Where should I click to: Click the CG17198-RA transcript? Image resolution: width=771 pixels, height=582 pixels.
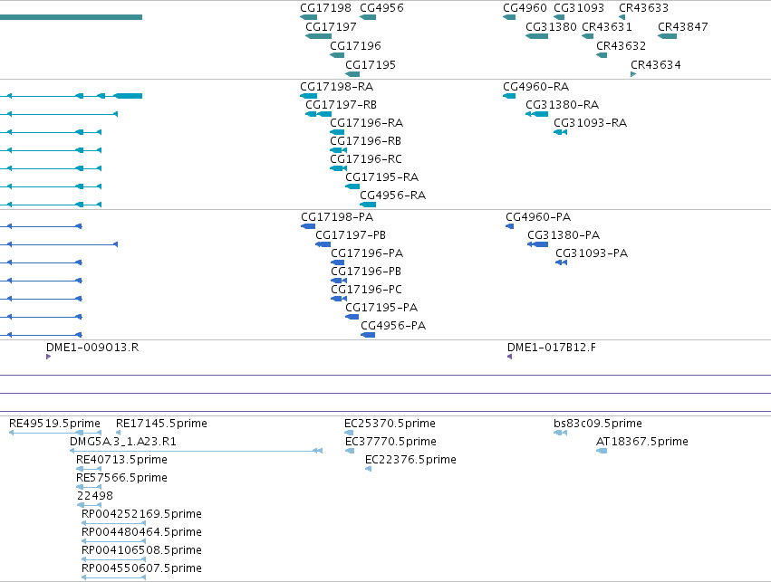pos(308,96)
